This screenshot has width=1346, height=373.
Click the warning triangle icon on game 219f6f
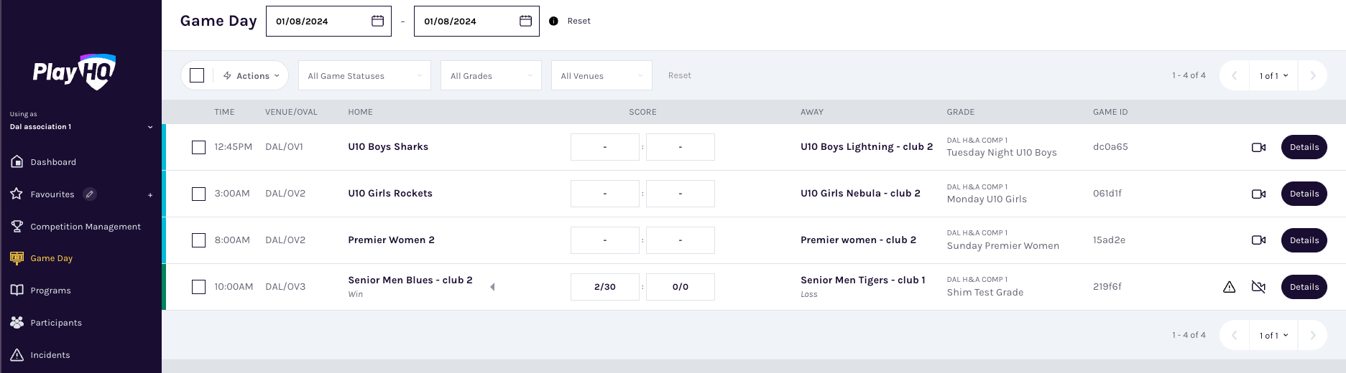[x=1229, y=287]
